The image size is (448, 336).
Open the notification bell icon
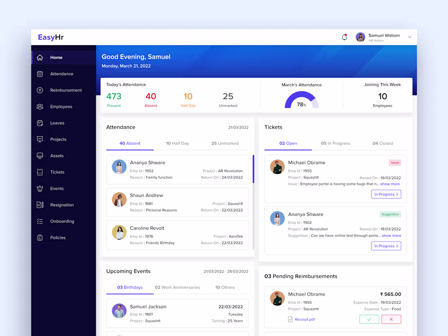pos(344,37)
